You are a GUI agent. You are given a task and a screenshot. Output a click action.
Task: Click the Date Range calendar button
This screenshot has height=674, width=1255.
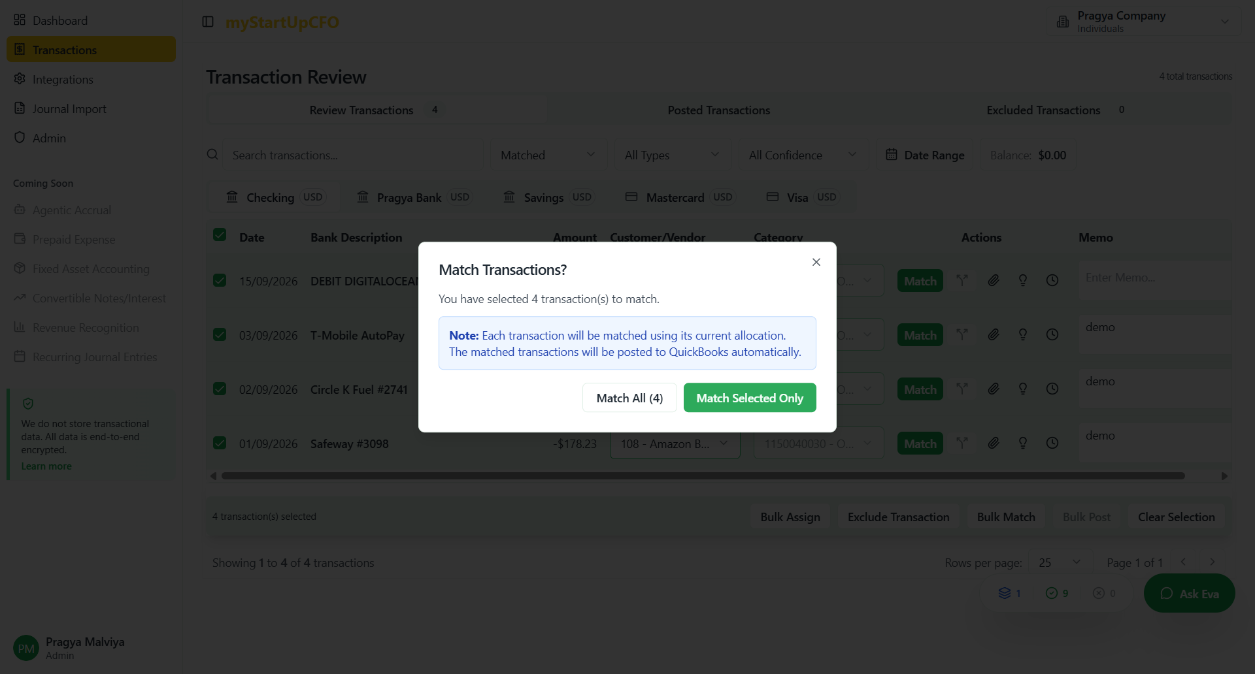click(925, 155)
